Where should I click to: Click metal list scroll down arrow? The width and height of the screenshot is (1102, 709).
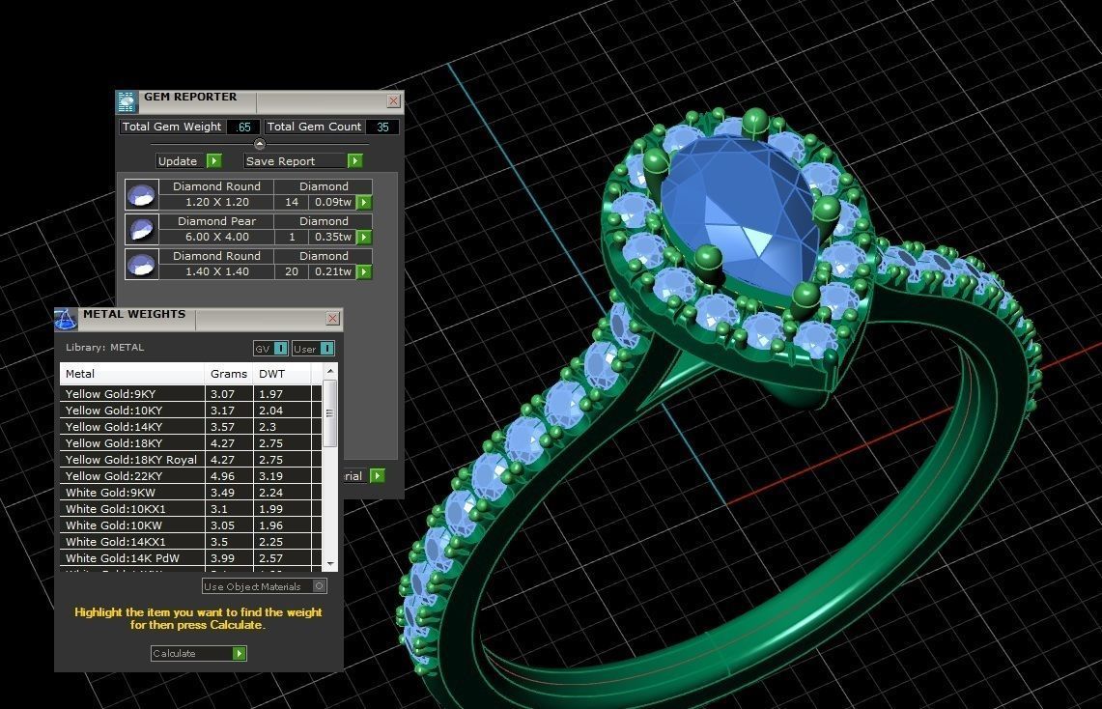(x=329, y=563)
